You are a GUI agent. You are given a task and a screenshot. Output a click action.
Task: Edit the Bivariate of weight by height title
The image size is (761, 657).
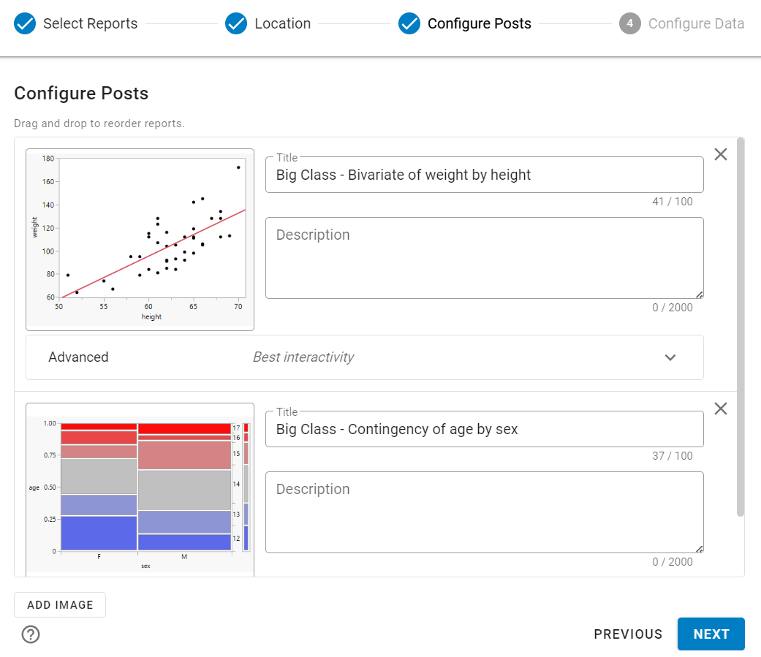(484, 175)
